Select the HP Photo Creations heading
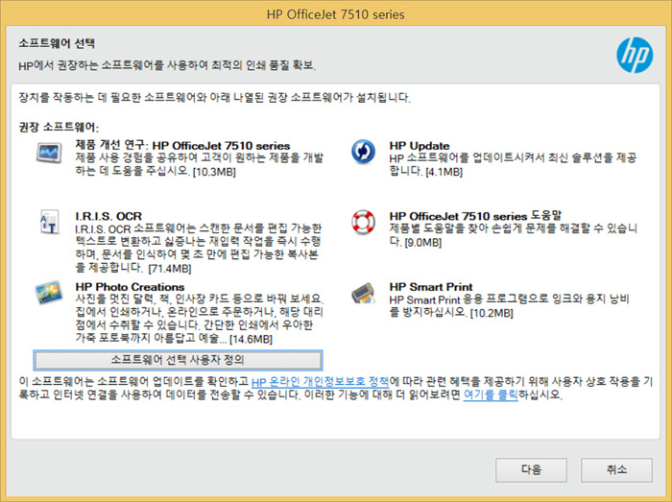This screenshot has width=672, height=502. pos(130,286)
